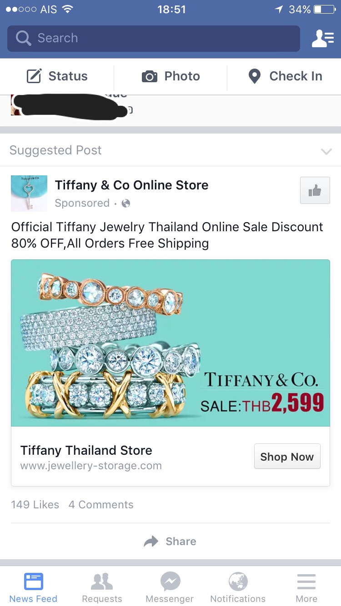Screen dimensions: 341x606
Task: View the 149 Likes list
Action: click(x=35, y=505)
